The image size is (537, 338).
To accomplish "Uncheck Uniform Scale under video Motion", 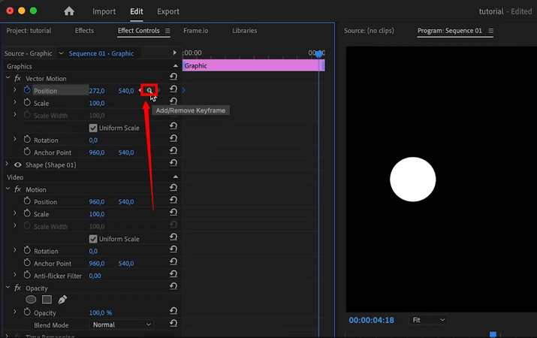I will click(x=93, y=239).
